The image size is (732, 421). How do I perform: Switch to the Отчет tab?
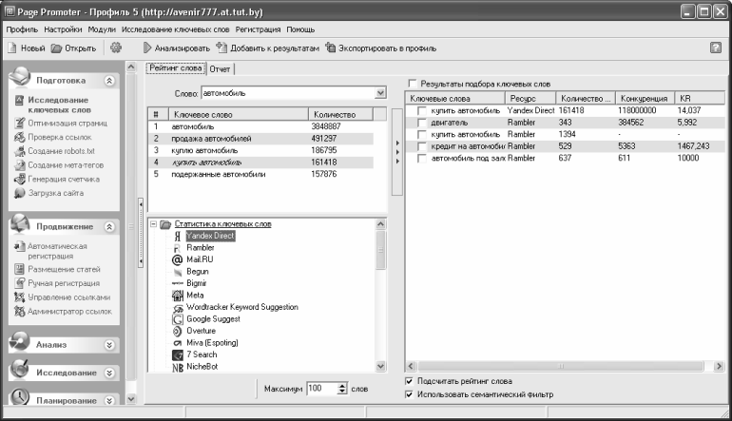(220, 68)
